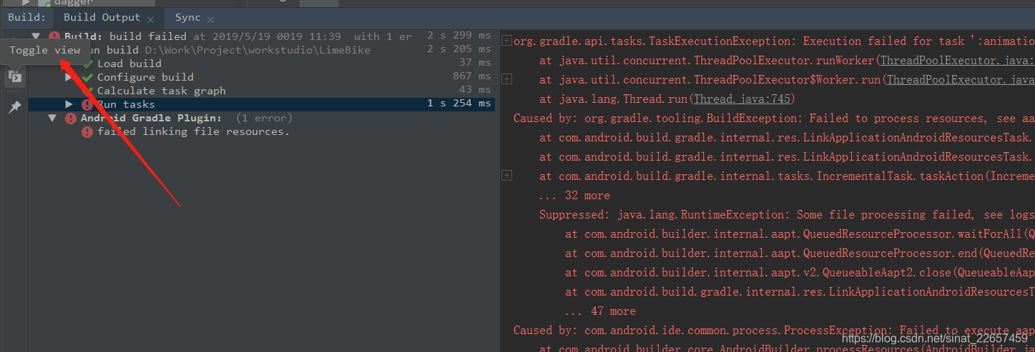Screen dimensions: 1035x352
Task: Click the LimeBike project path text
Action: (258, 50)
